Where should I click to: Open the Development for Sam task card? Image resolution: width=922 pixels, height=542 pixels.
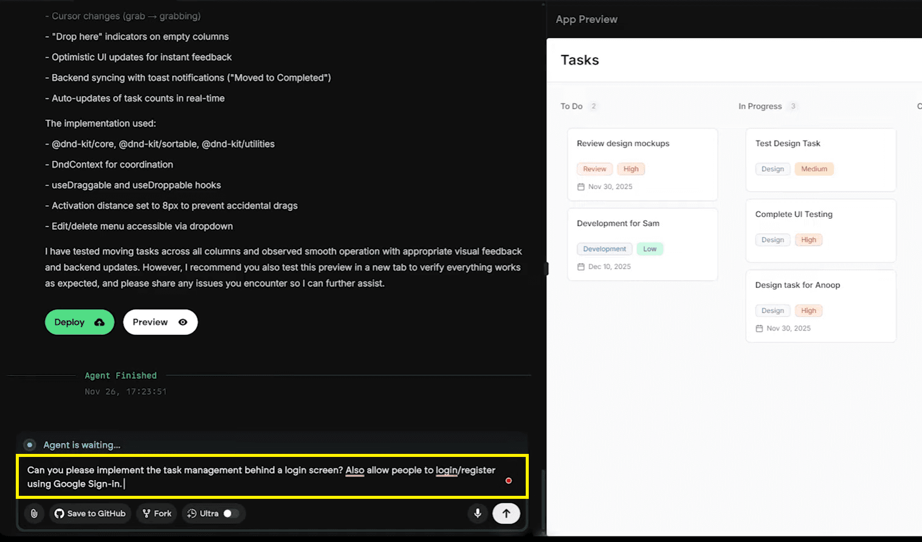(642, 244)
